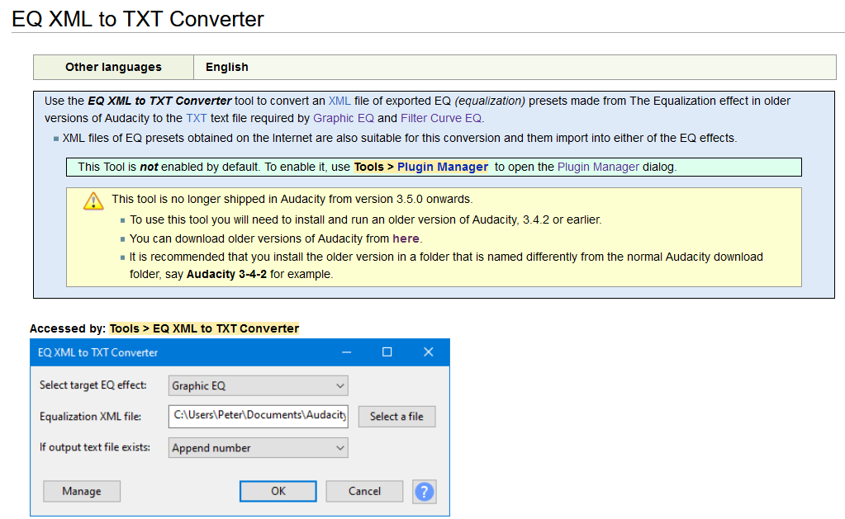The width and height of the screenshot is (845, 519).
Task: Open the 'Other languages' tab
Action: coord(112,67)
